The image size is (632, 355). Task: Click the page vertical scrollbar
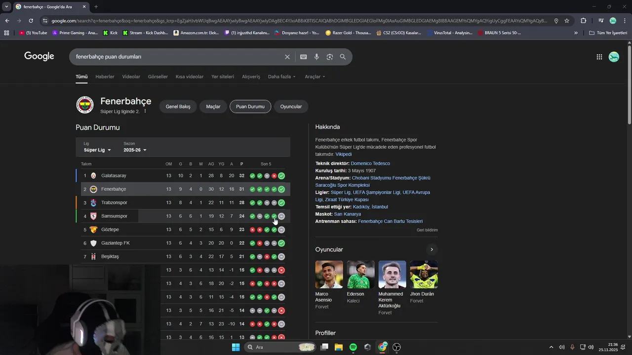point(629,84)
